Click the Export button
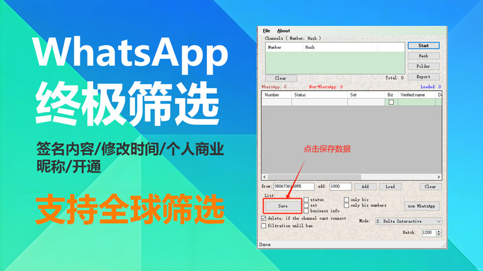 [423, 77]
